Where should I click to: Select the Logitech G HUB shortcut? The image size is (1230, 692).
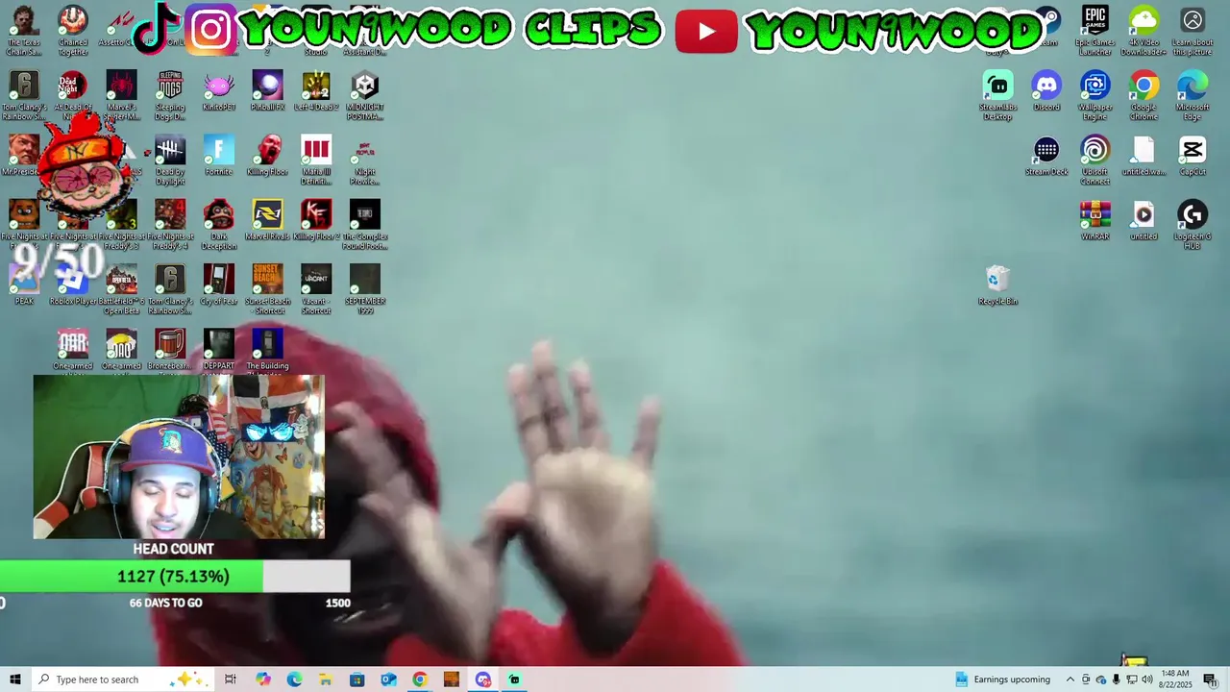(x=1193, y=224)
